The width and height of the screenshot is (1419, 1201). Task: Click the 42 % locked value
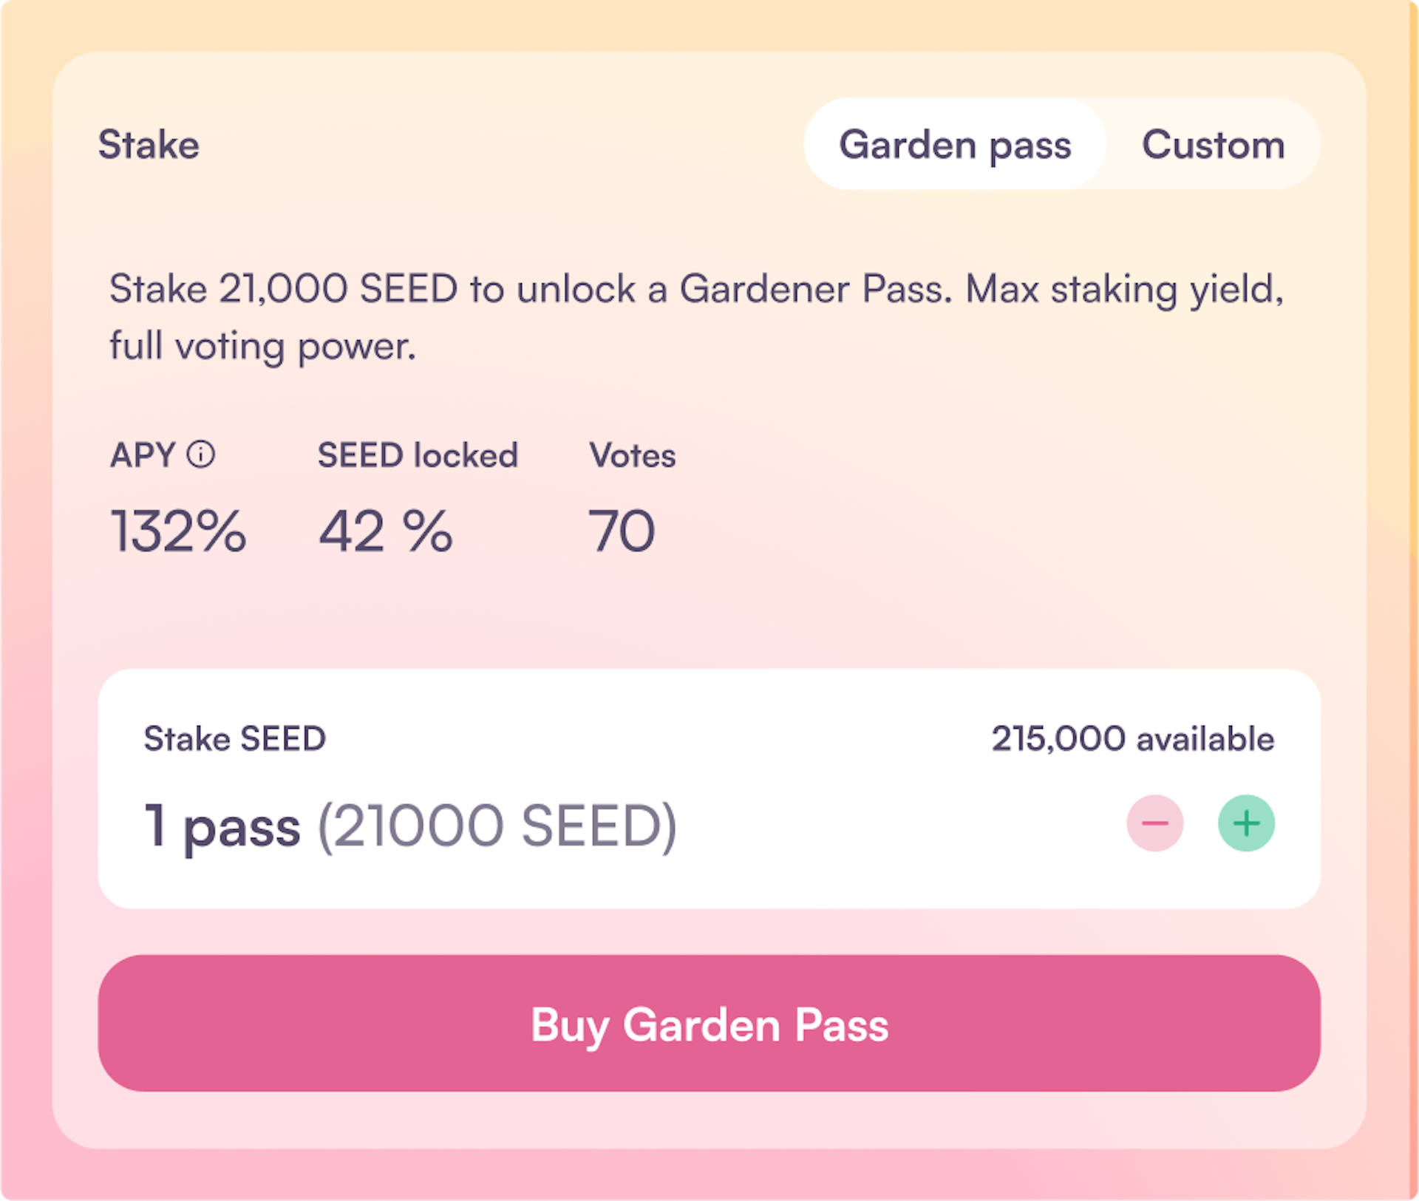tap(385, 531)
